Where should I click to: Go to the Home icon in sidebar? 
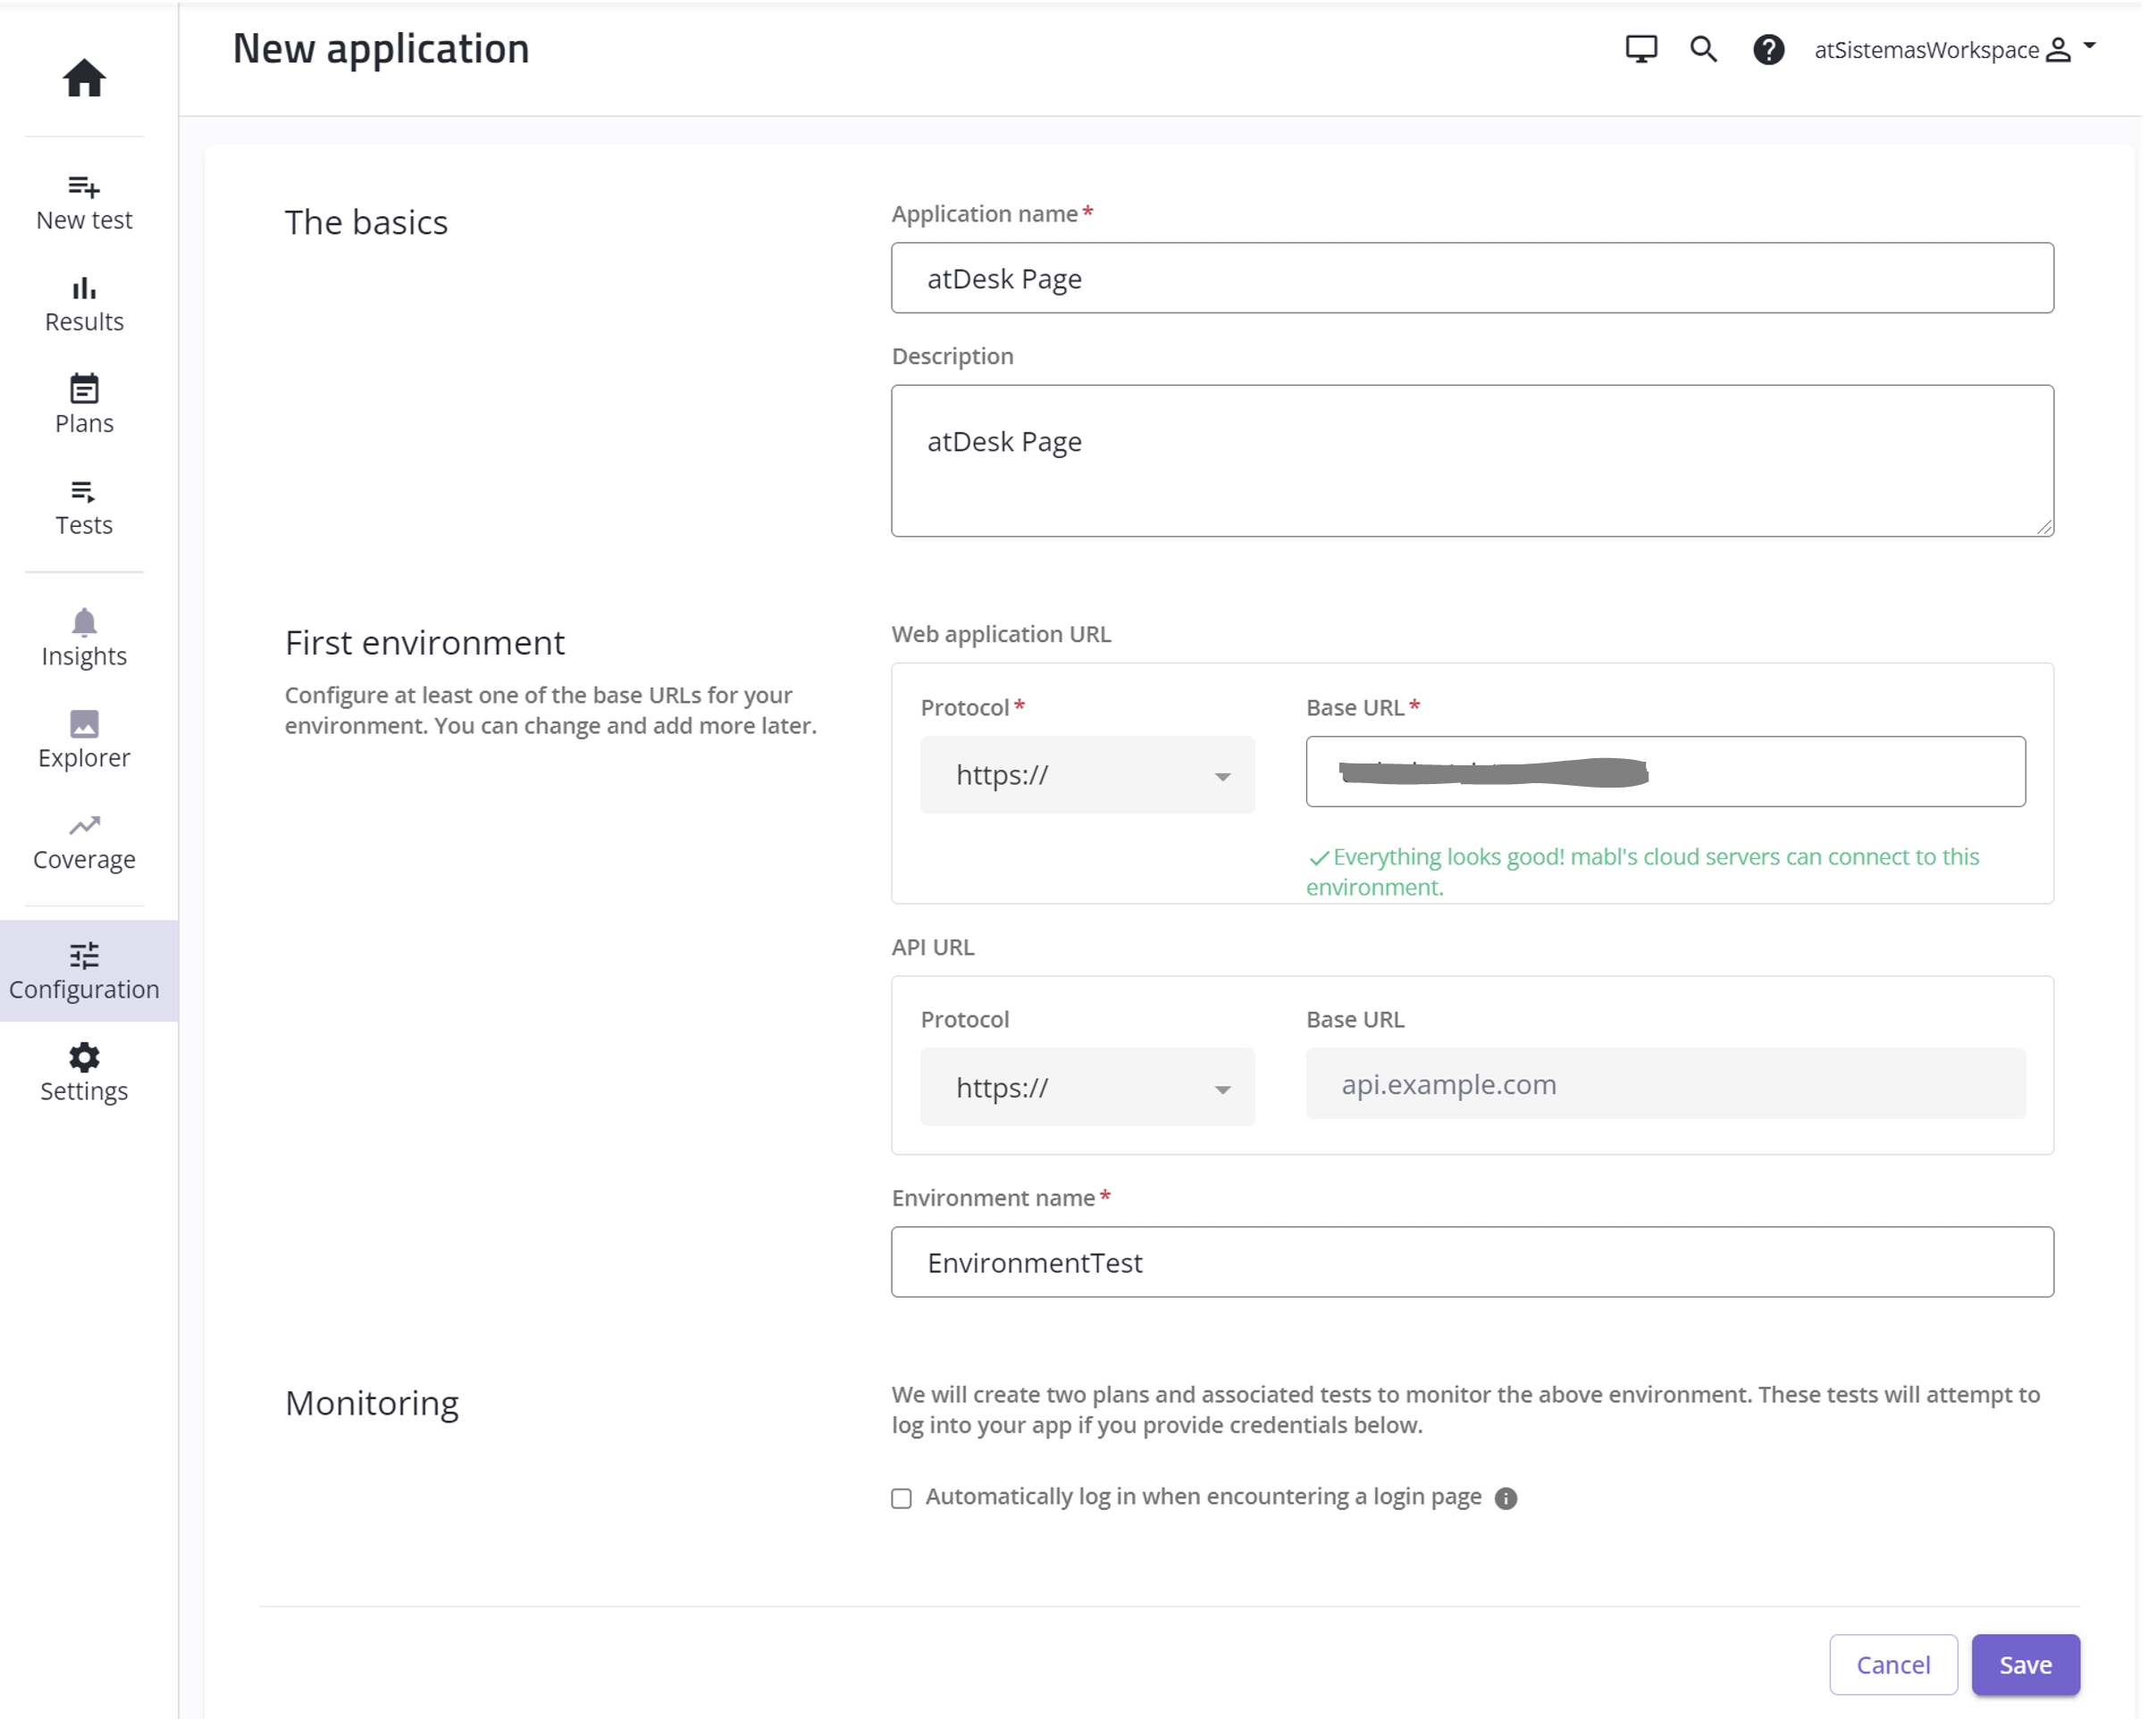[x=84, y=78]
